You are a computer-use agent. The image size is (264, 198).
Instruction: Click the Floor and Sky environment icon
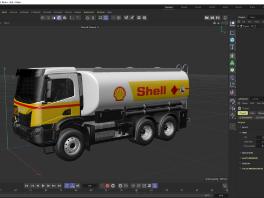(x=232, y=101)
